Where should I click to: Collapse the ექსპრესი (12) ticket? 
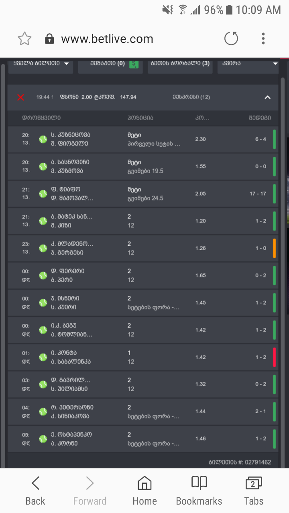pyautogui.click(x=268, y=97)
